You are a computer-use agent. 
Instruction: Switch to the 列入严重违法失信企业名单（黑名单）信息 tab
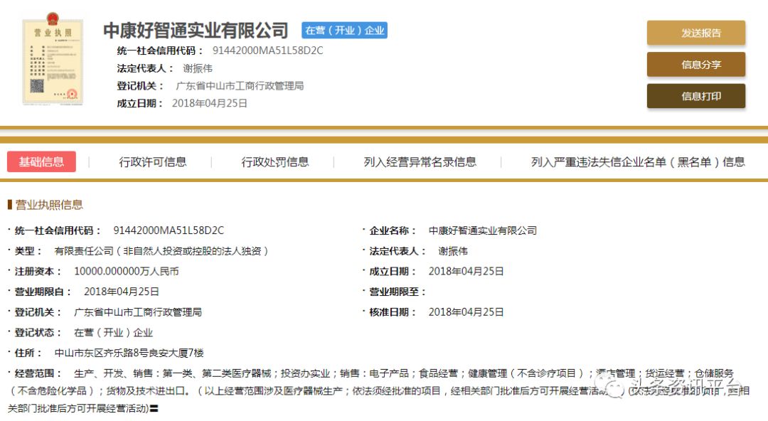coord(638,161)
